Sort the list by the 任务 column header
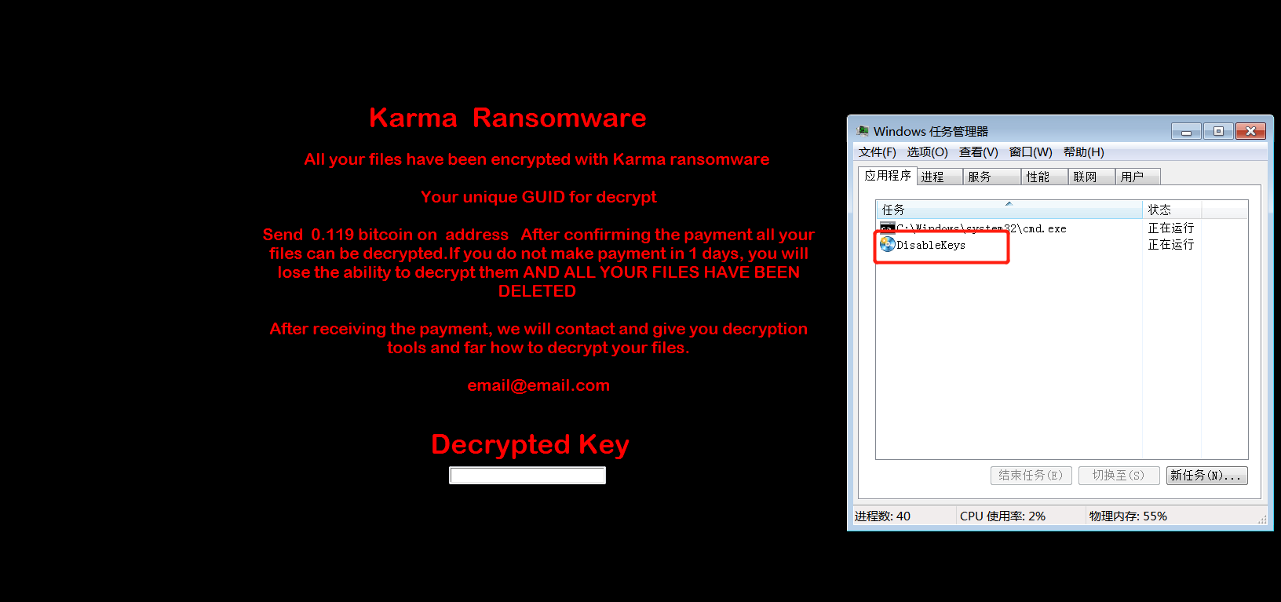Image resolution: width=1281 pixels, height=602 pixels. coord(1009,210)
